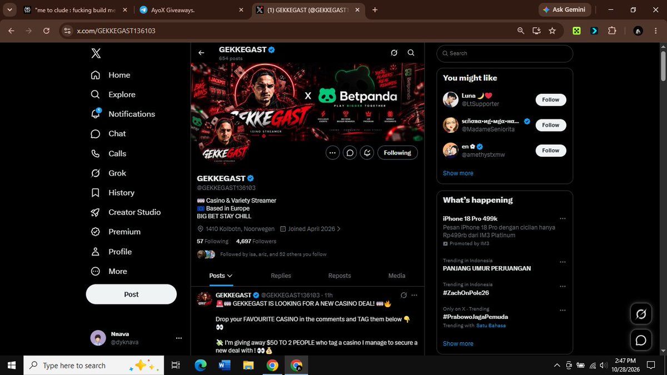Viewport: 667px width, 375px height.
Task: Open the tab search chevron
Action: [10, 10]
